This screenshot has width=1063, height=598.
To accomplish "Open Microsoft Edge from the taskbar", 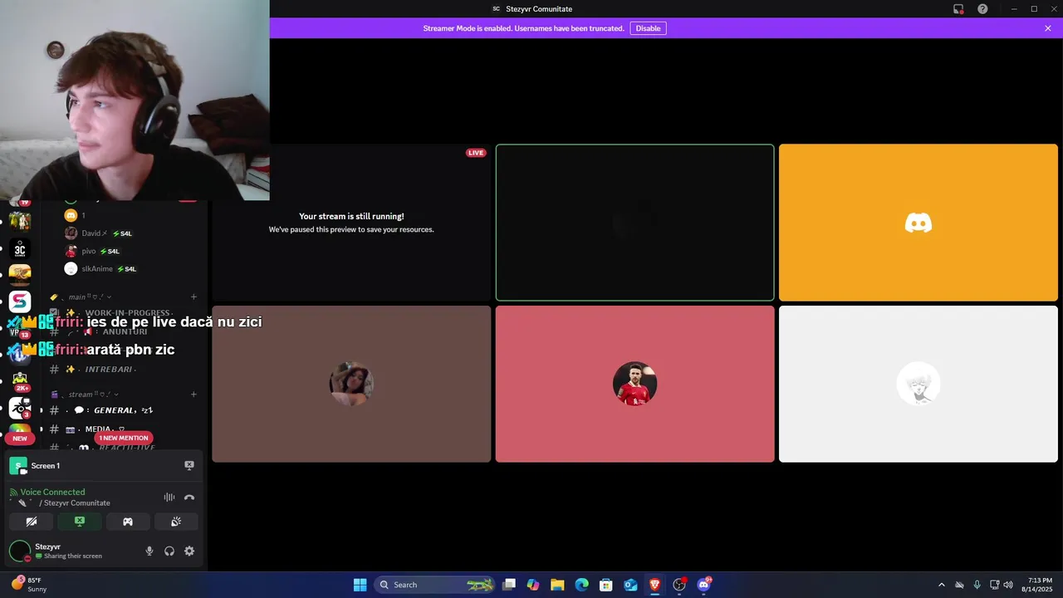I will click(x=582, y=585).
